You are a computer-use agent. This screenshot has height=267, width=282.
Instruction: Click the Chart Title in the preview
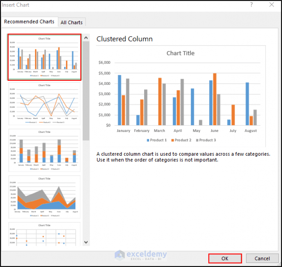click(x=181, y=53)
